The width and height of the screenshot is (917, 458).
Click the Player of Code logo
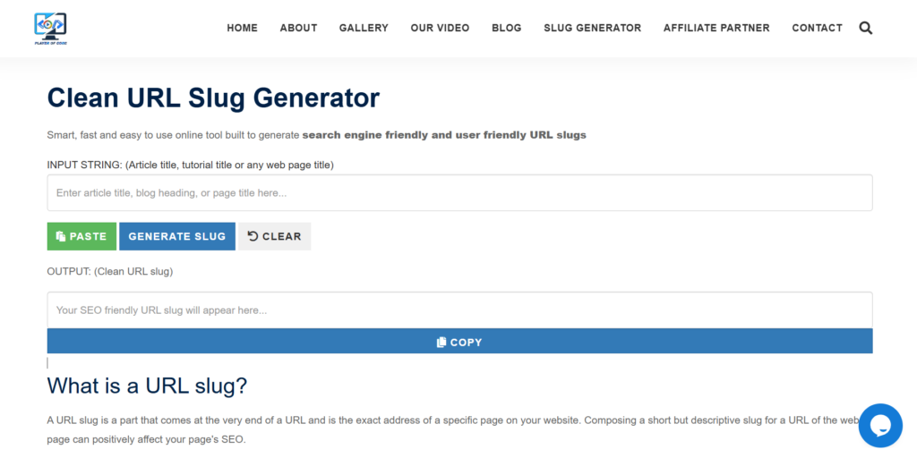pyautogui.click(x=50, y=29)
